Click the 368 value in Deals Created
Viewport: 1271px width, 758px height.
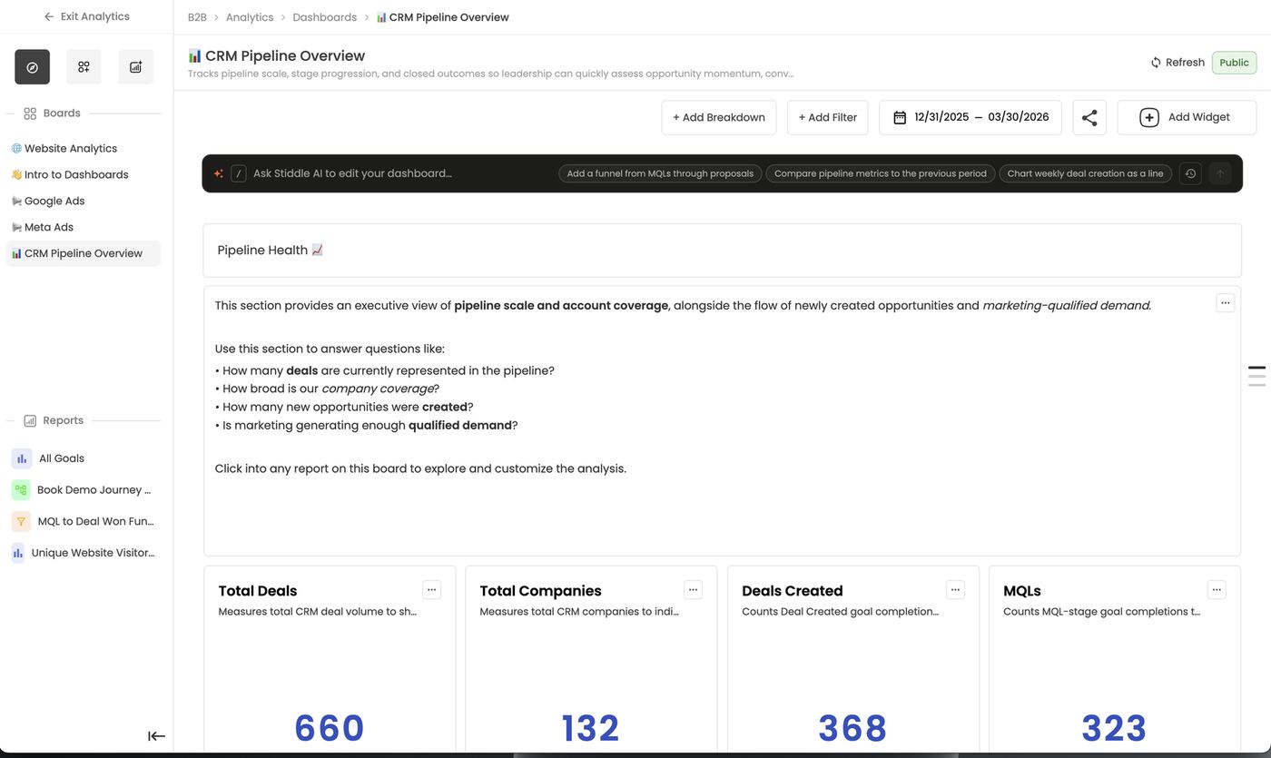852,728
